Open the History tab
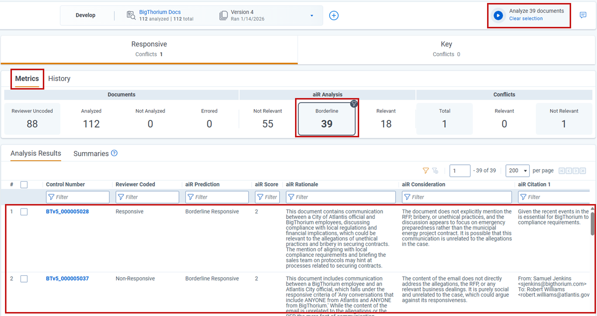 click(59, 79)
